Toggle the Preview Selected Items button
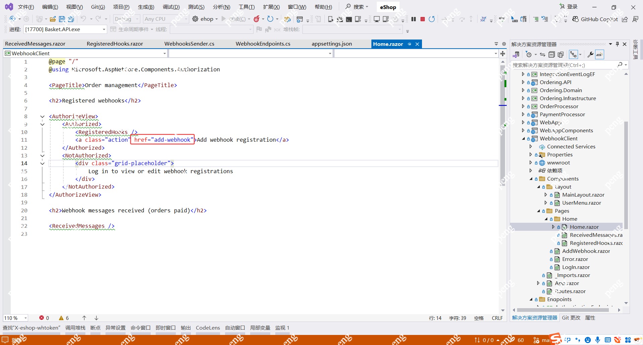Screen dimensions: 643x345 click(x=599, y=55)
